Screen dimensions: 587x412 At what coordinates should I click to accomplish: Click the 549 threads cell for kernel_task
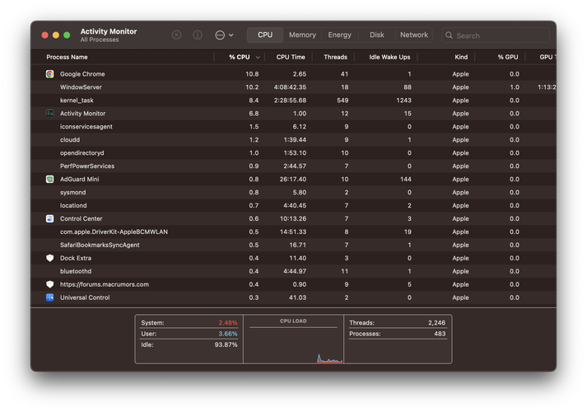[342, 100]
